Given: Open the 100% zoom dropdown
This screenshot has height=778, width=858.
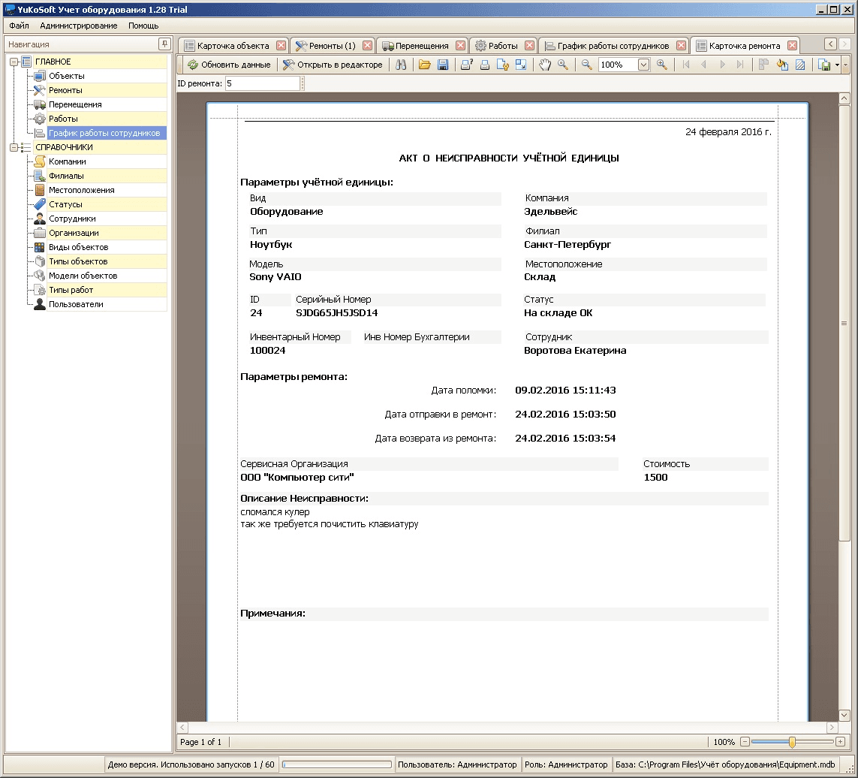Looking at the screenshot, I should (x=643, y=65).
